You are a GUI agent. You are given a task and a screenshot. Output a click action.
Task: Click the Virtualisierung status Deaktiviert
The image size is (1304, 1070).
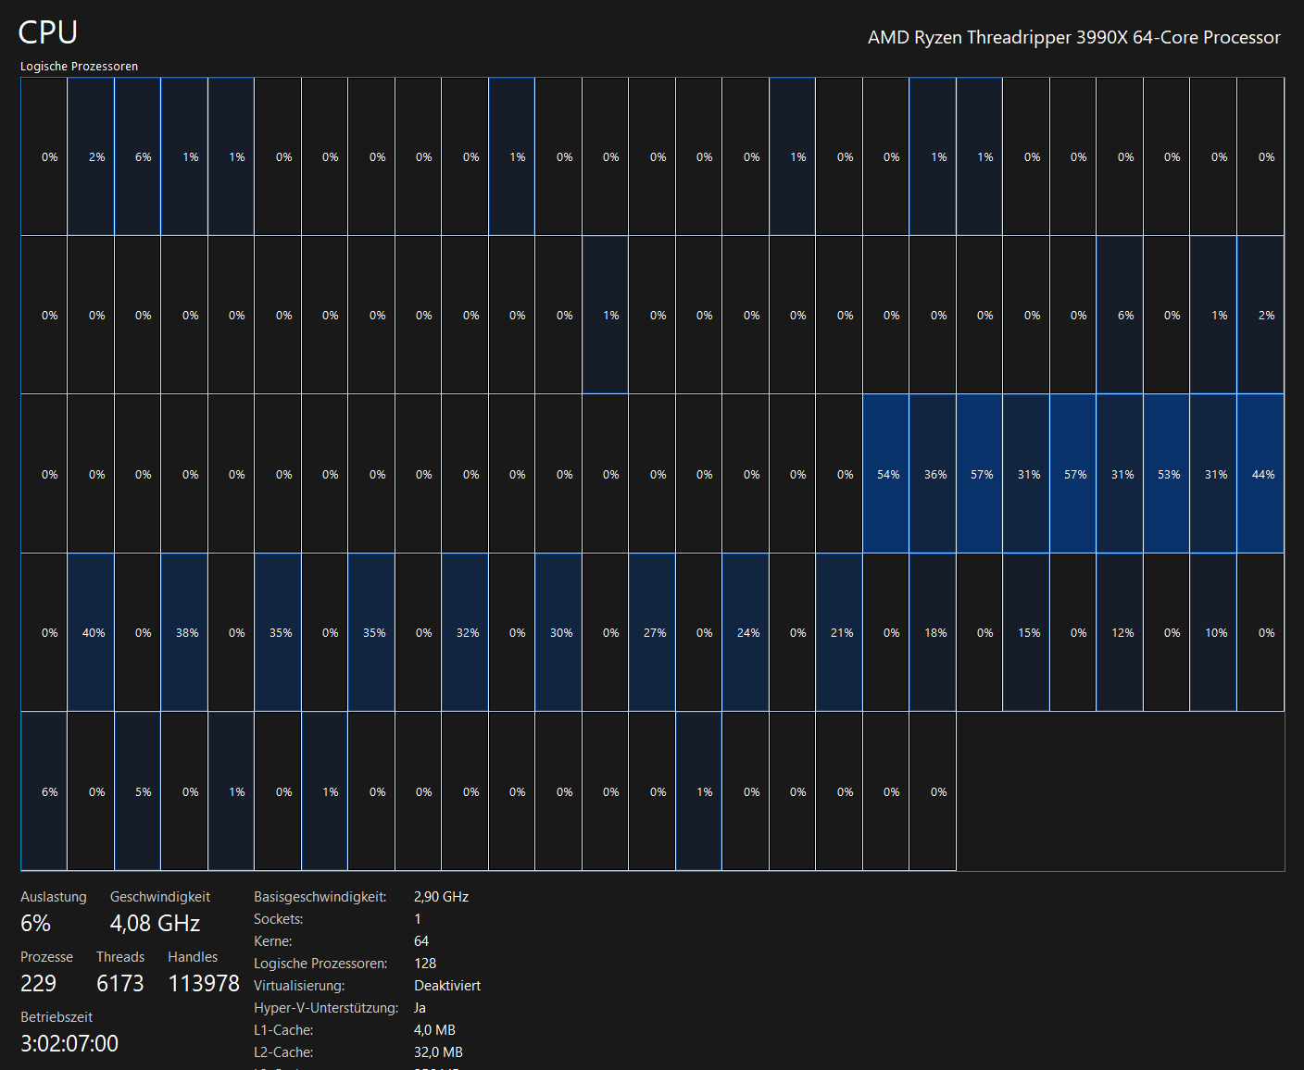pos(447,986)
